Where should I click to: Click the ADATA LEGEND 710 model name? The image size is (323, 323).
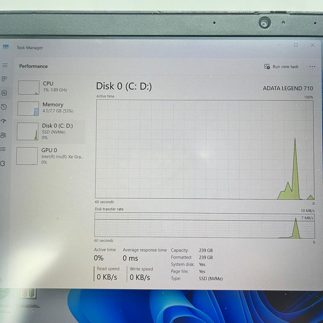click(288, 88)
